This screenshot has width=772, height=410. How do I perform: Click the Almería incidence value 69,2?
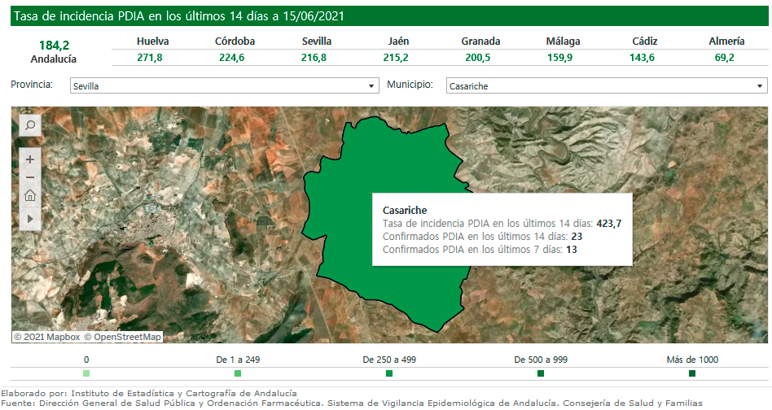click(x=726, y=58)
